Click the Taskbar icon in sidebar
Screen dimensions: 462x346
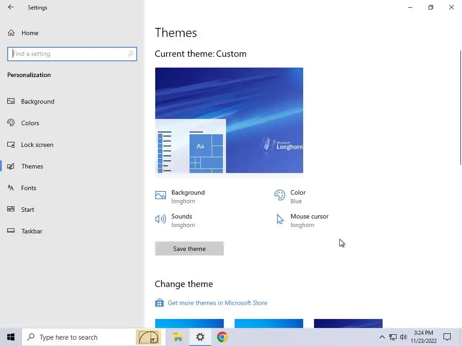click(x=11, y=231)
